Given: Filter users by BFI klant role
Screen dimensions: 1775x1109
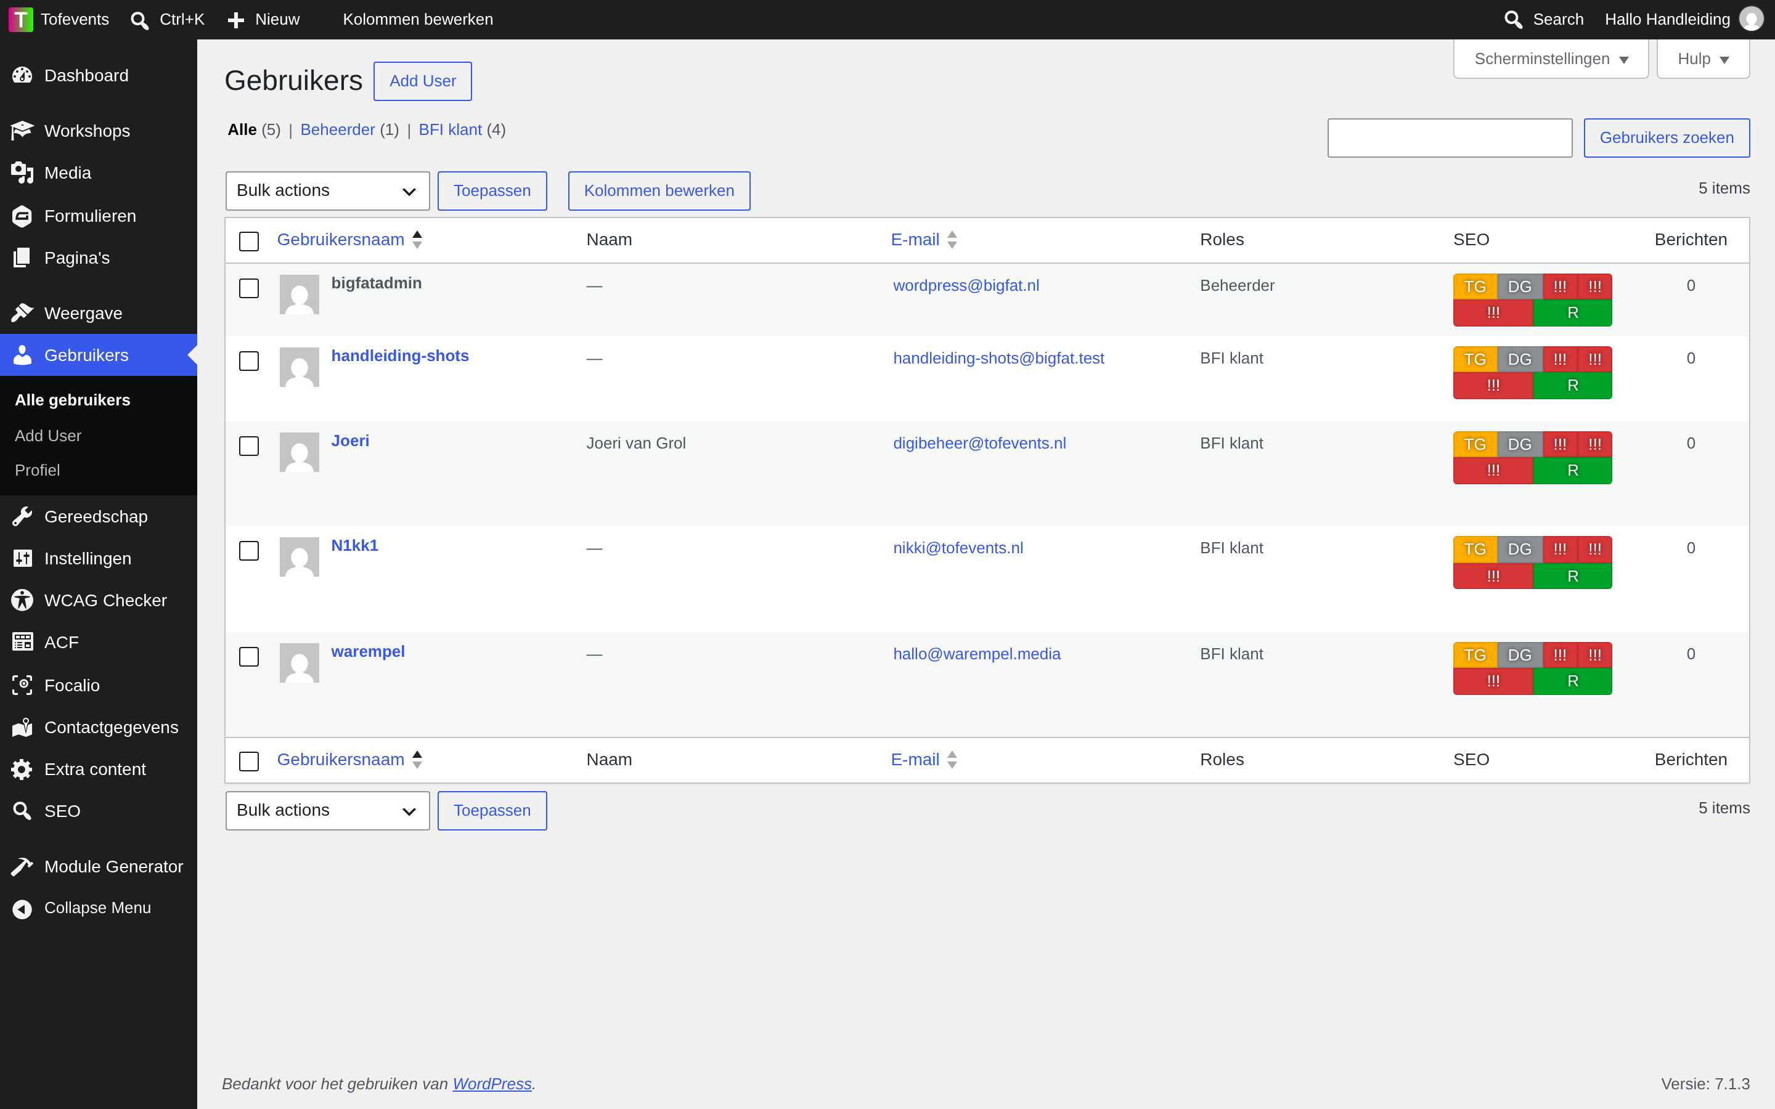Looking at the screenshot, I should [x=450, y=130].
